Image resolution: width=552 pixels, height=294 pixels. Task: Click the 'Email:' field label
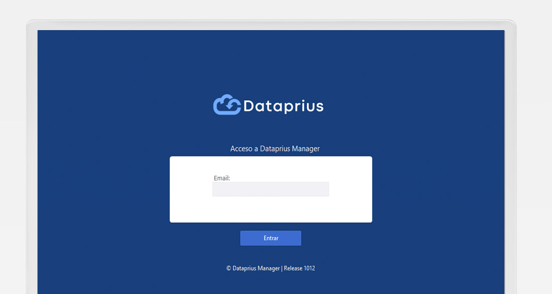(x=222, y=178)
